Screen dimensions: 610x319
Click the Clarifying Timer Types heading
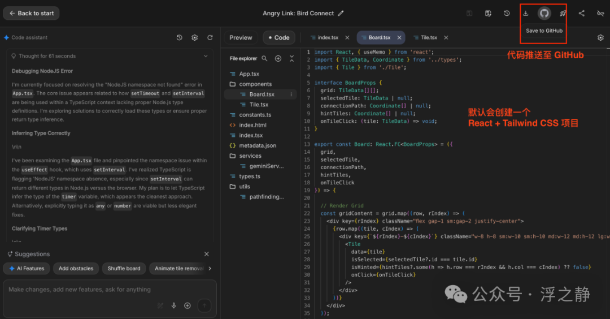(x=40, y=229)
